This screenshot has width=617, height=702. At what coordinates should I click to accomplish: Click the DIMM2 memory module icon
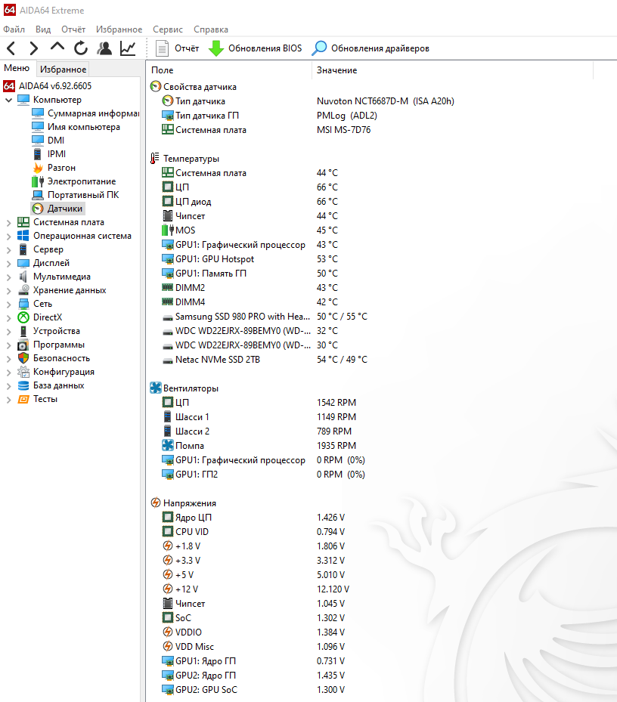168,287
